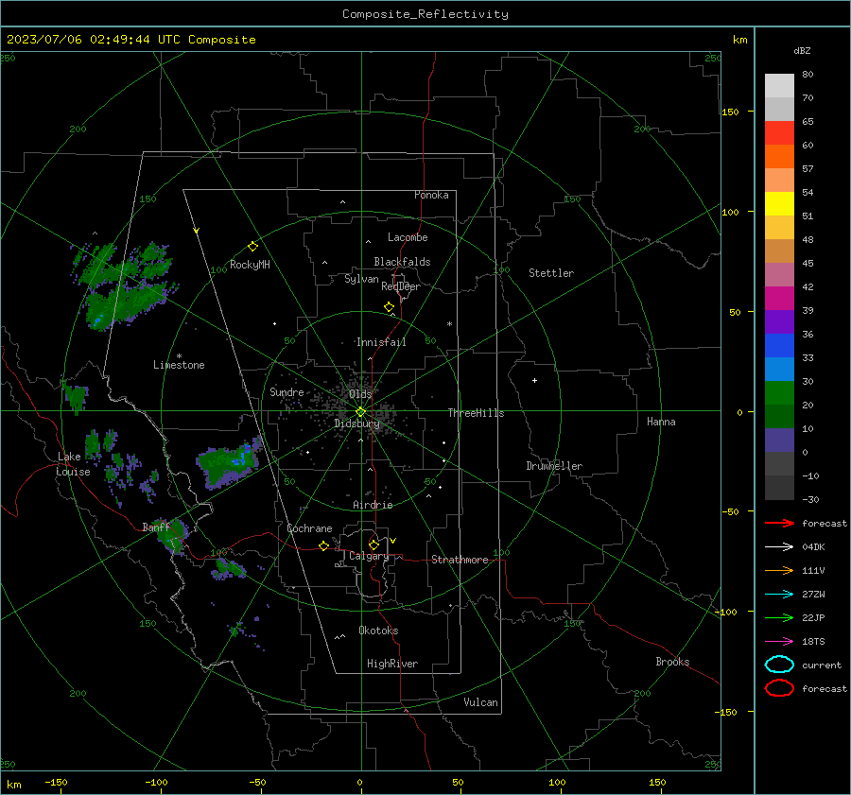Click the green radar echo next to Banff

pos(174,536)
